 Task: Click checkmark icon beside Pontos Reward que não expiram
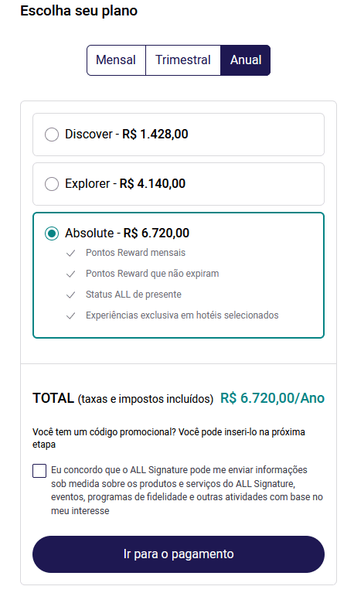[x=71, y=274]
